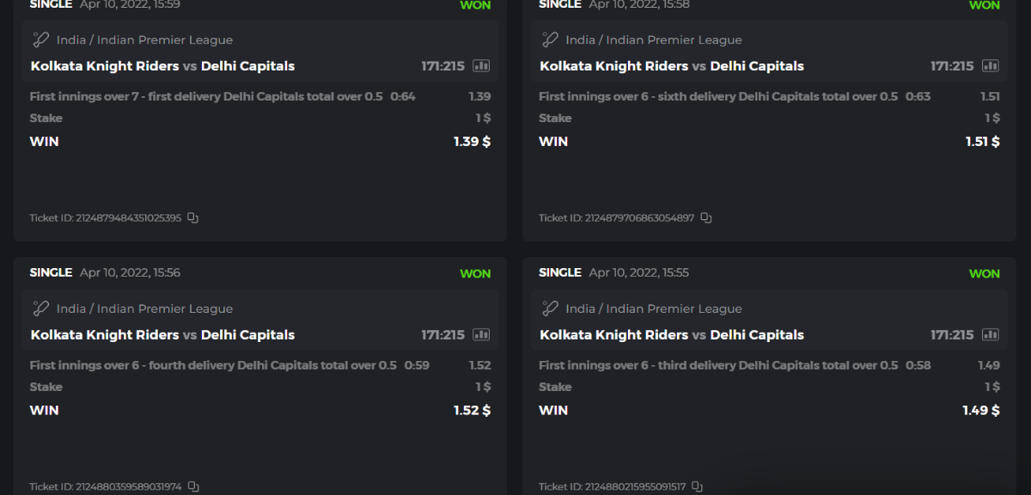Copy ticket ID of the 15:55 bet
This screenshot has height=495, width=1031.
[x=698, y=487]
